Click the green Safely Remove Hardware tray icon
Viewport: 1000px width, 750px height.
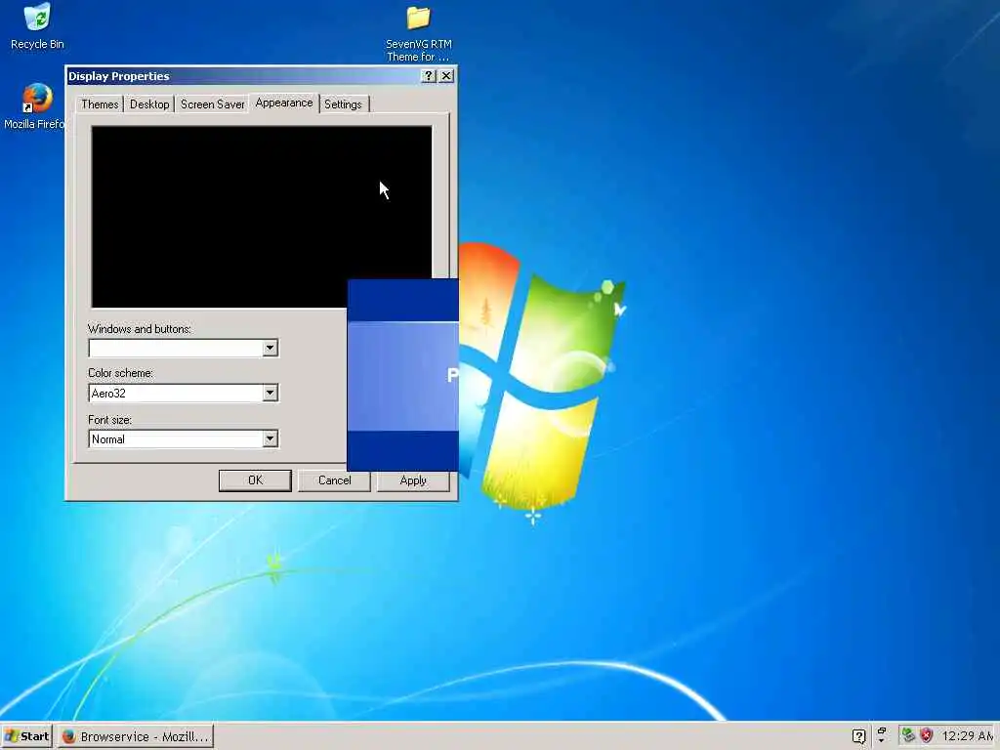(x=908, y=736)
